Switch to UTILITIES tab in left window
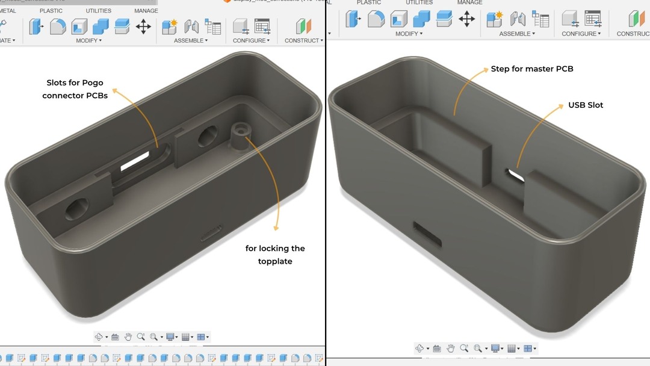 click(99, 11)
